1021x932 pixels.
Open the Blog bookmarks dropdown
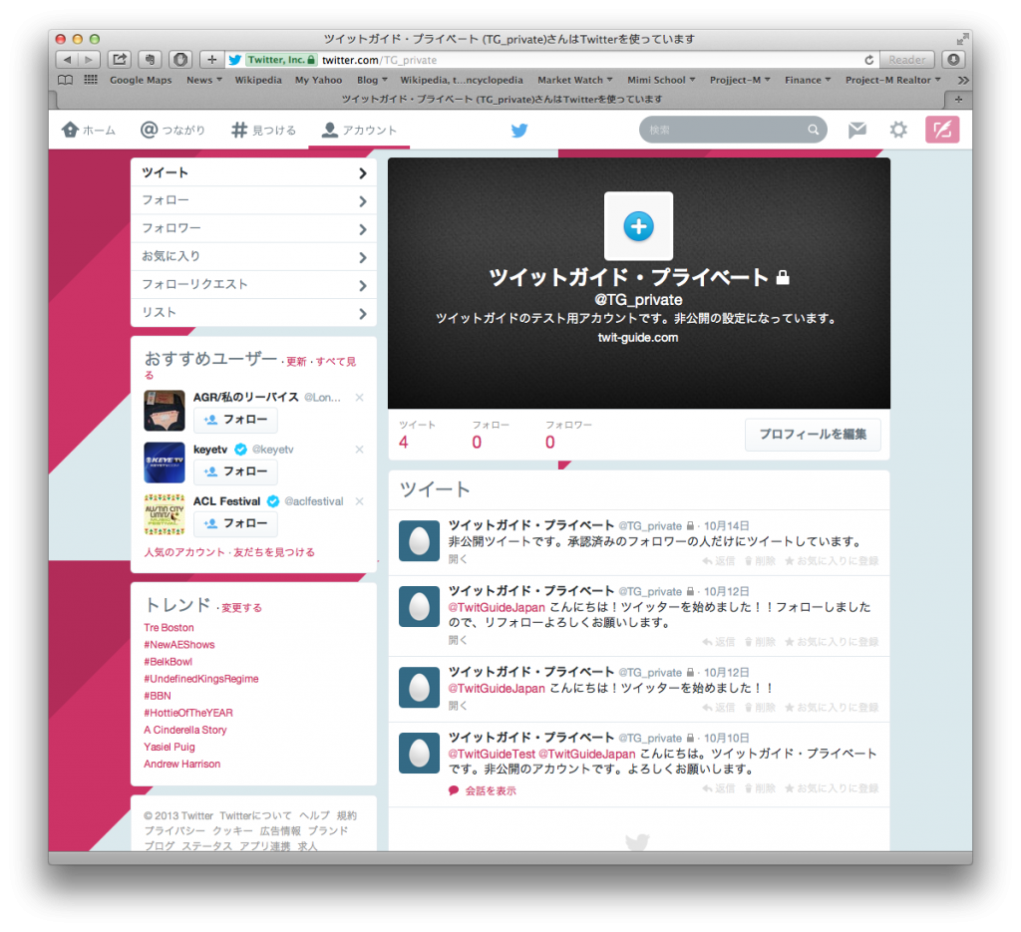[x=372, y=80]
